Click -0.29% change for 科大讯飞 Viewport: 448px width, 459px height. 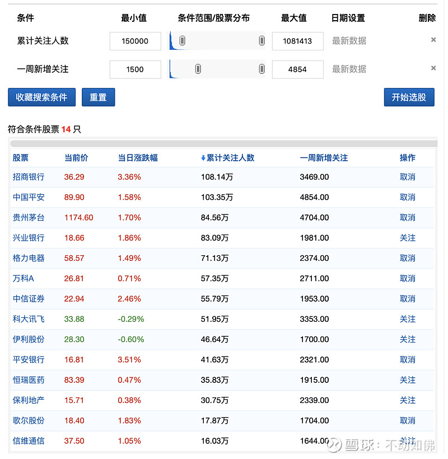[x=131, y=319]
